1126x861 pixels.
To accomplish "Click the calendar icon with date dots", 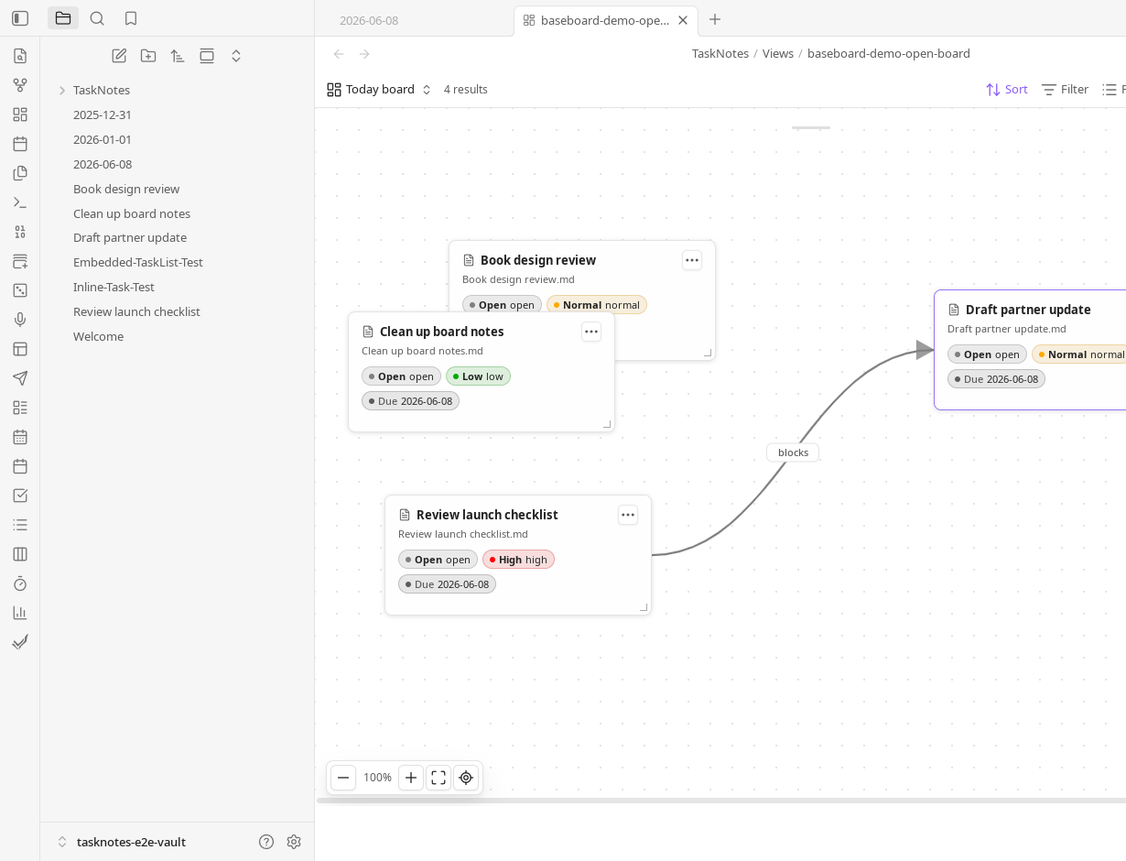I will (x=20, y=437).
